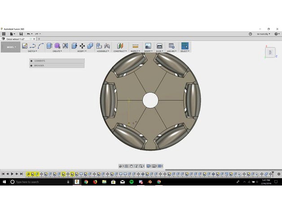Image resolution: width=282 pixels, height=212 pixels.
Task: Expand the ASSEMBLE menu
Action: click(x=103, y=51)
